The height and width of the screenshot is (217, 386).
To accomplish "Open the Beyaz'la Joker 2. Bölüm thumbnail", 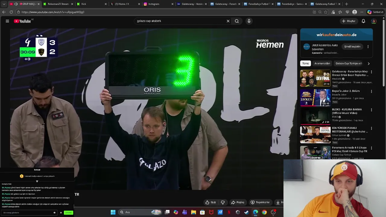I will point(315,97).
